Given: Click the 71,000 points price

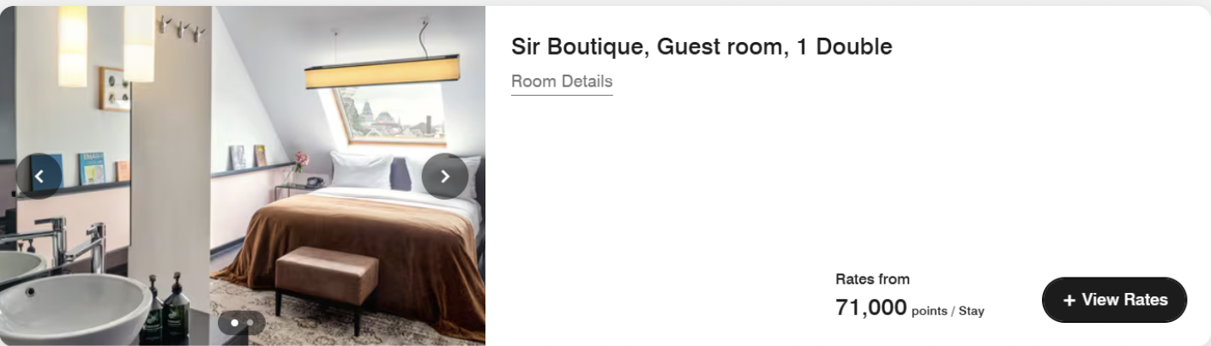Looking at the screenshot, I should tap(871, 307).
